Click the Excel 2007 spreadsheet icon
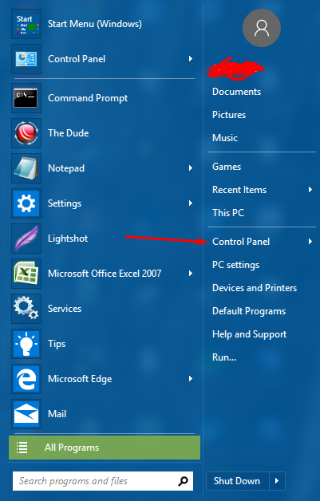The image size is (320, 501). coord(26,274)
